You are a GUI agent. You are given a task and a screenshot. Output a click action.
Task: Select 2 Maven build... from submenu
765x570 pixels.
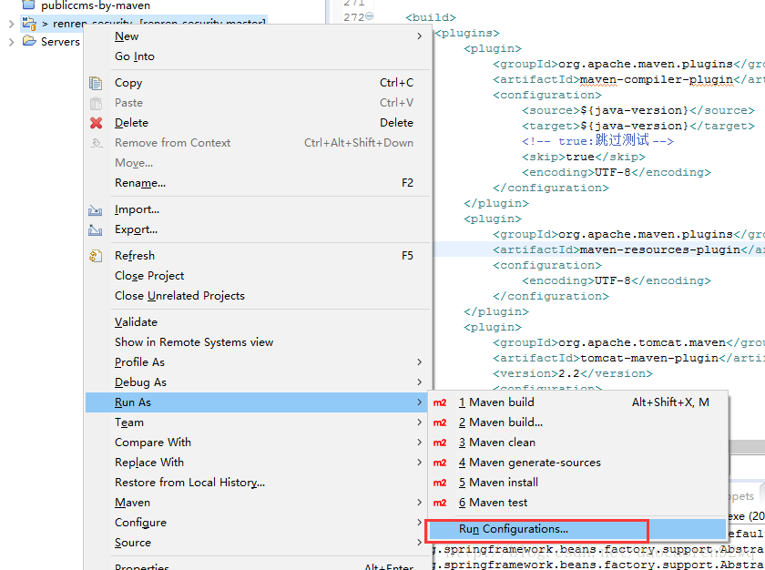577,422
